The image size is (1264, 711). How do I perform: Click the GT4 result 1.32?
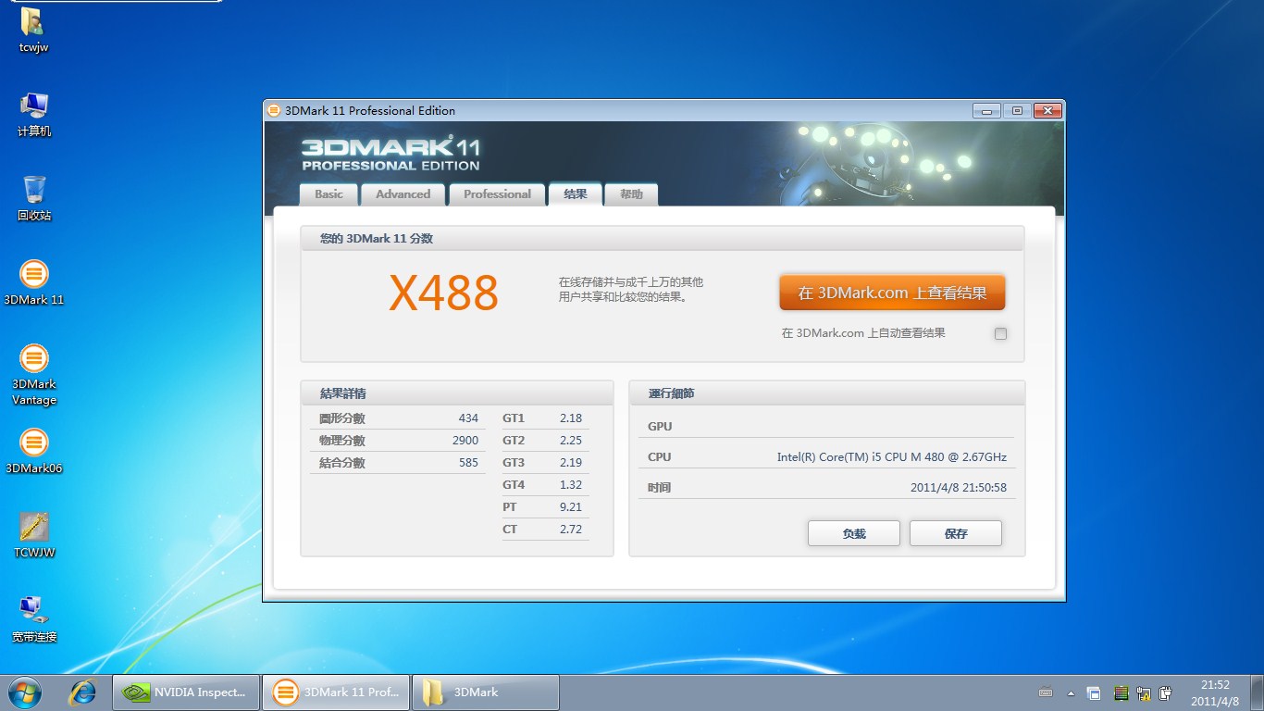point(571,485)
